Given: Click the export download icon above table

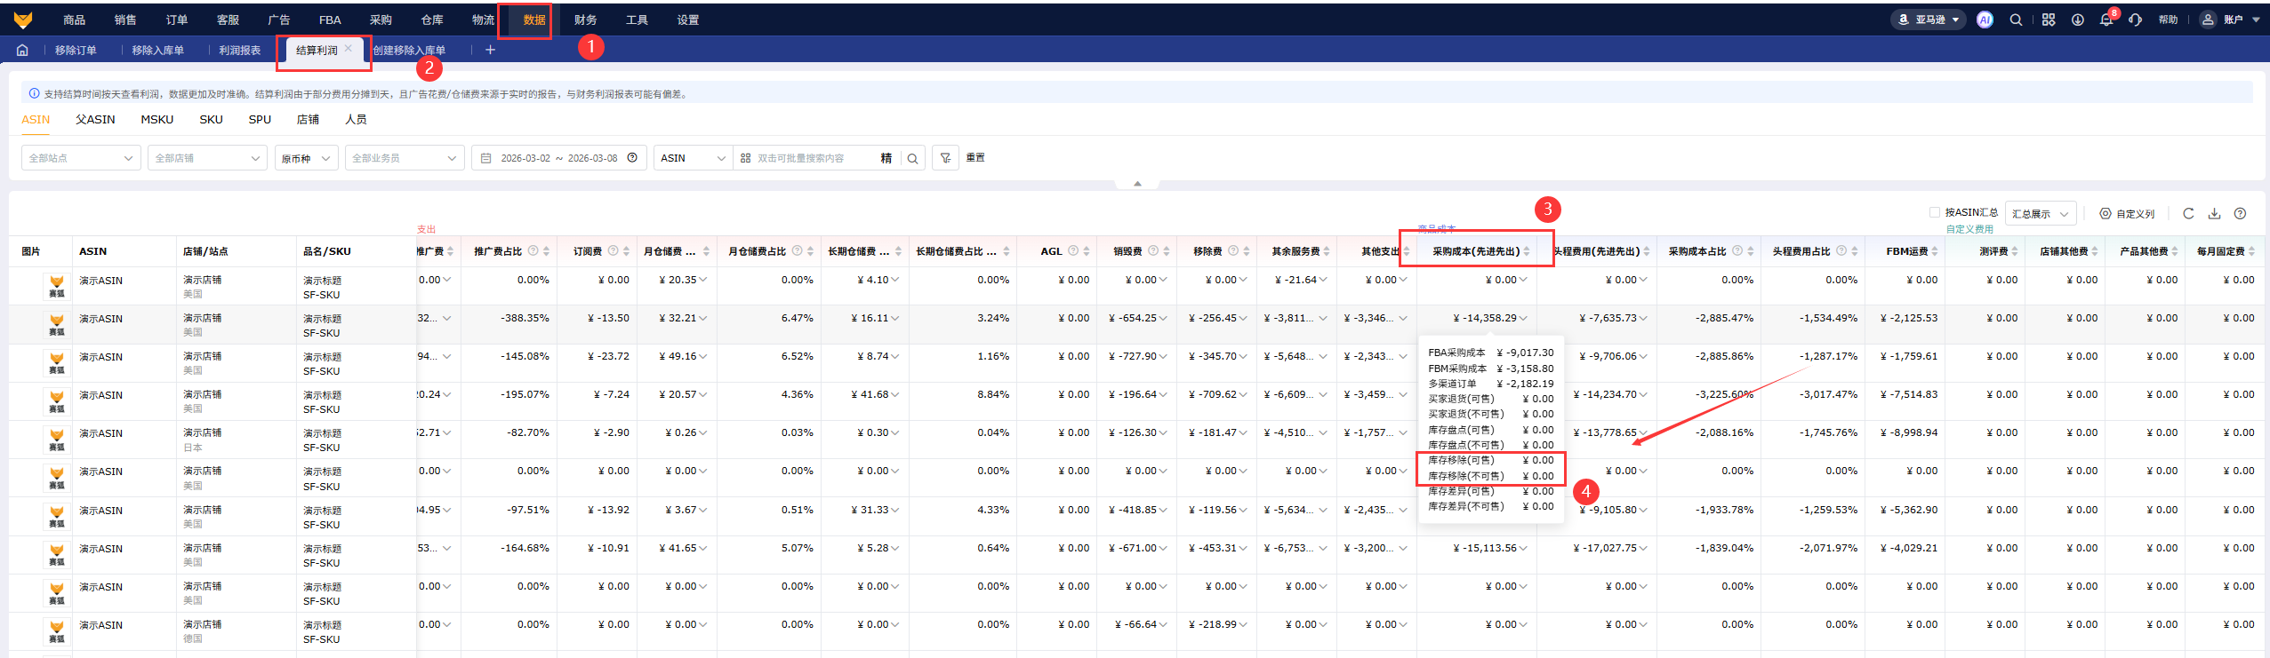Looking at the screenshot, I should pyautogui.click(x=2215, y=213).
